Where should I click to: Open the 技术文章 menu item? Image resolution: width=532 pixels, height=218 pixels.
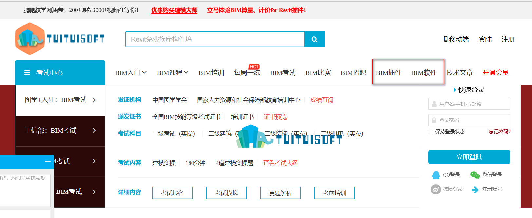point(460,73)
